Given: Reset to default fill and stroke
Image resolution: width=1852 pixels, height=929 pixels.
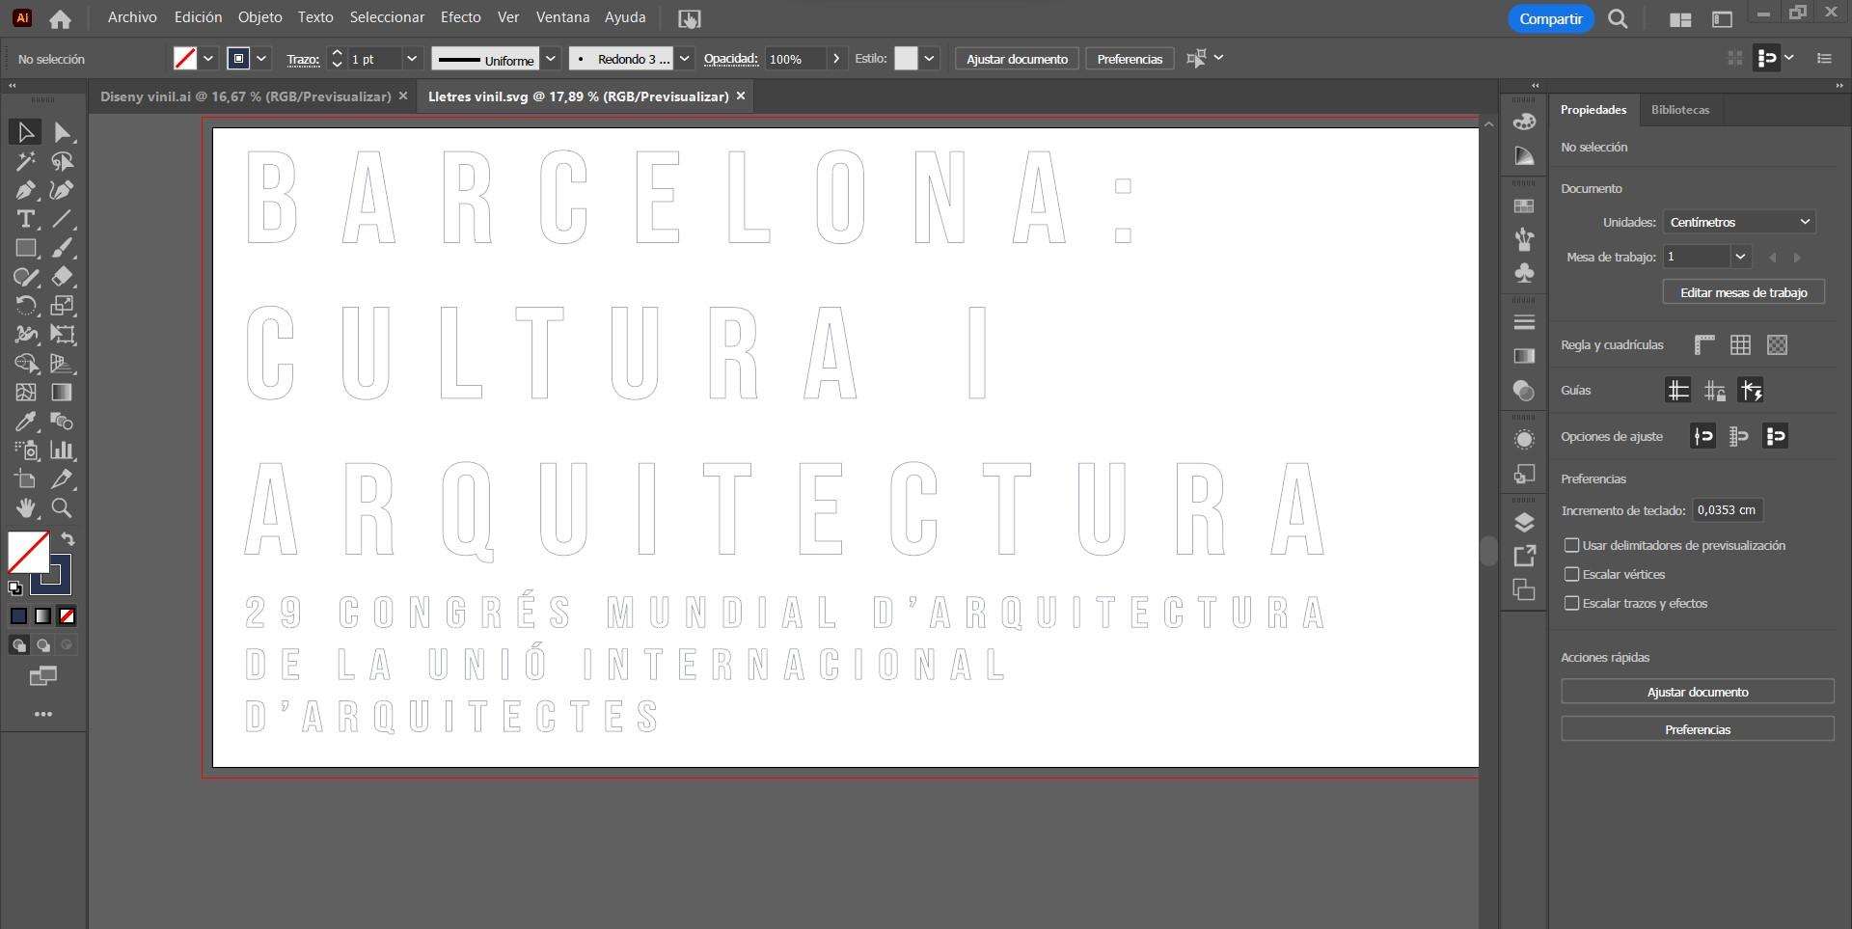Looking at the screenshot, I should click(x=15, y=587).
